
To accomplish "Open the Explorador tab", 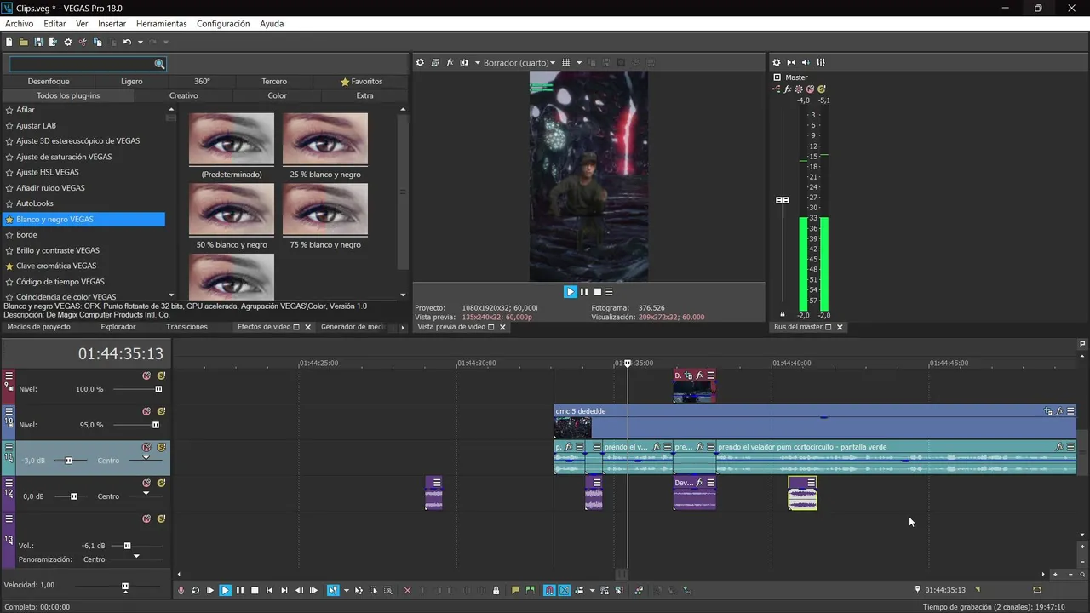I will [x=118, y=327].
